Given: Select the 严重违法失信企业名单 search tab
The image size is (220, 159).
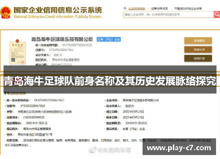Looking at the screenshot, I should pos(188,9).
